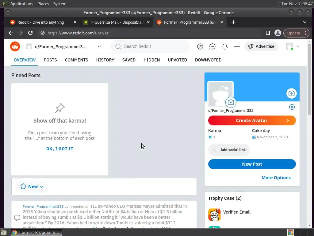314x236 pixels.
Task: Click the browser forward arrow
Action: point(21,33)
